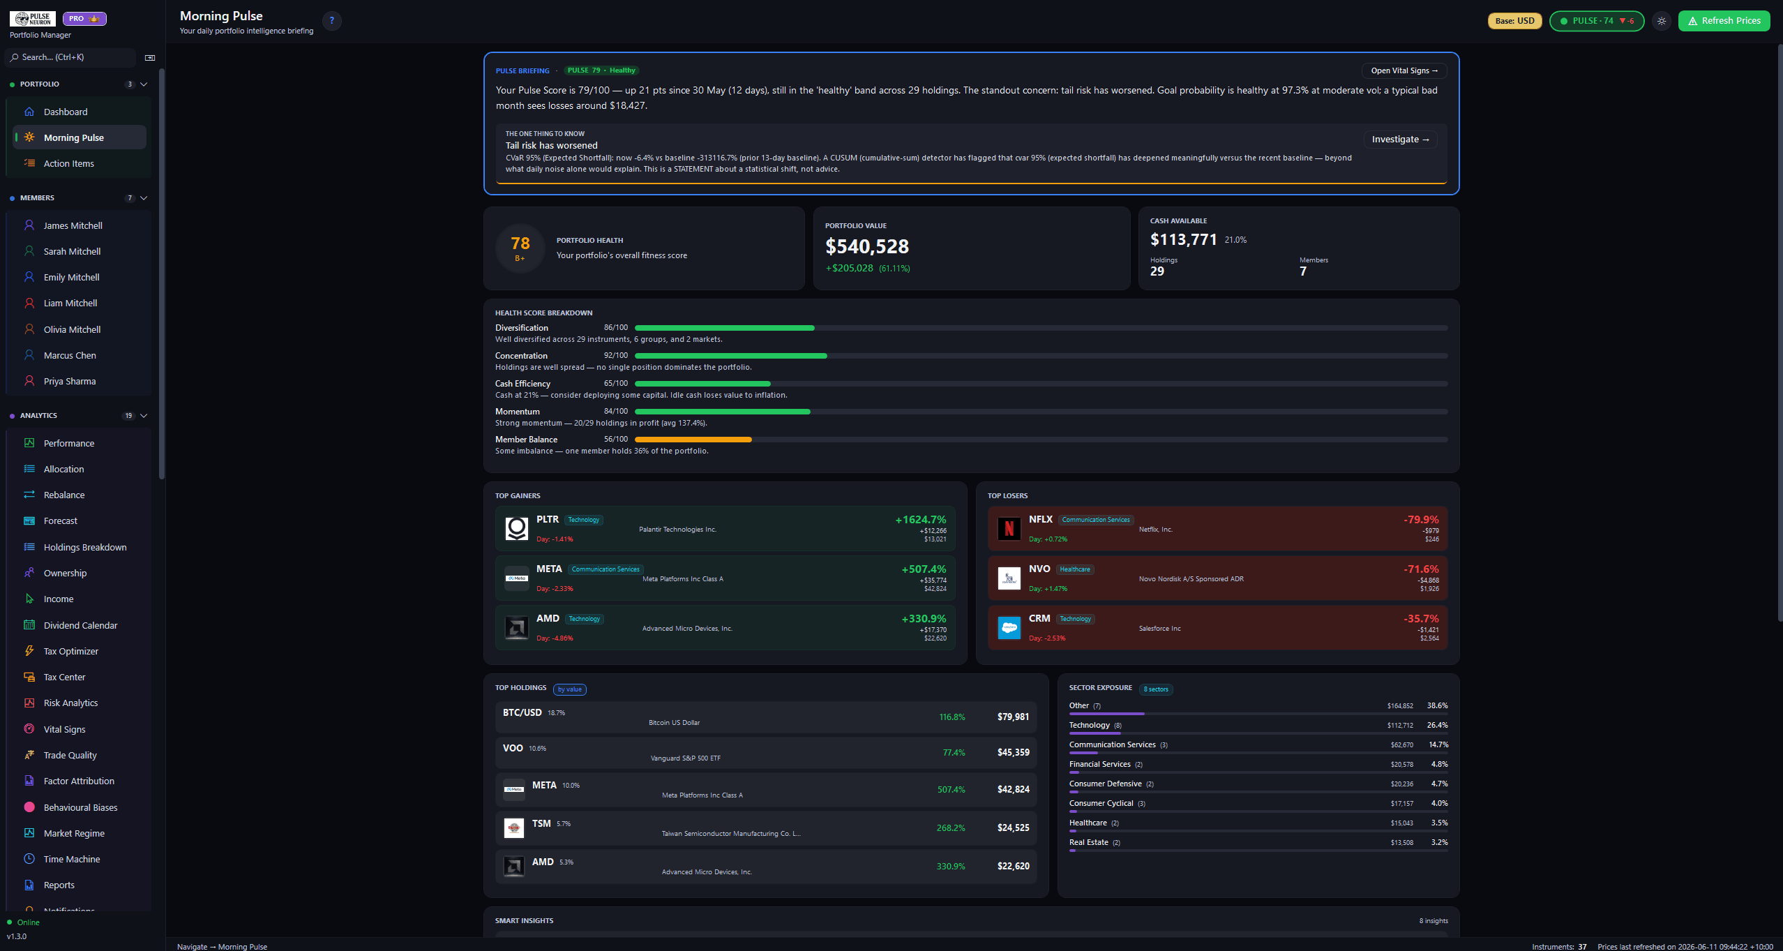
Task: Click the Investigate button
Action: tap(1400, 140)
